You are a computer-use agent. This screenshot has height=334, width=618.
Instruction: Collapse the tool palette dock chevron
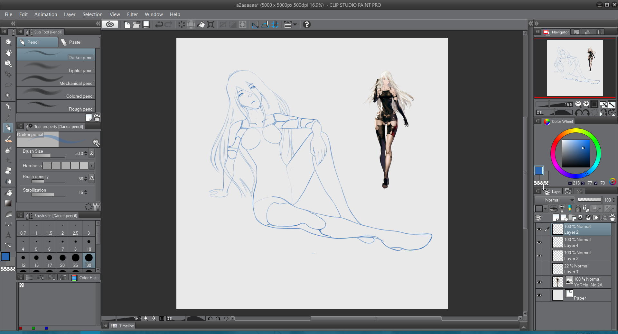[x=13, y=23]
